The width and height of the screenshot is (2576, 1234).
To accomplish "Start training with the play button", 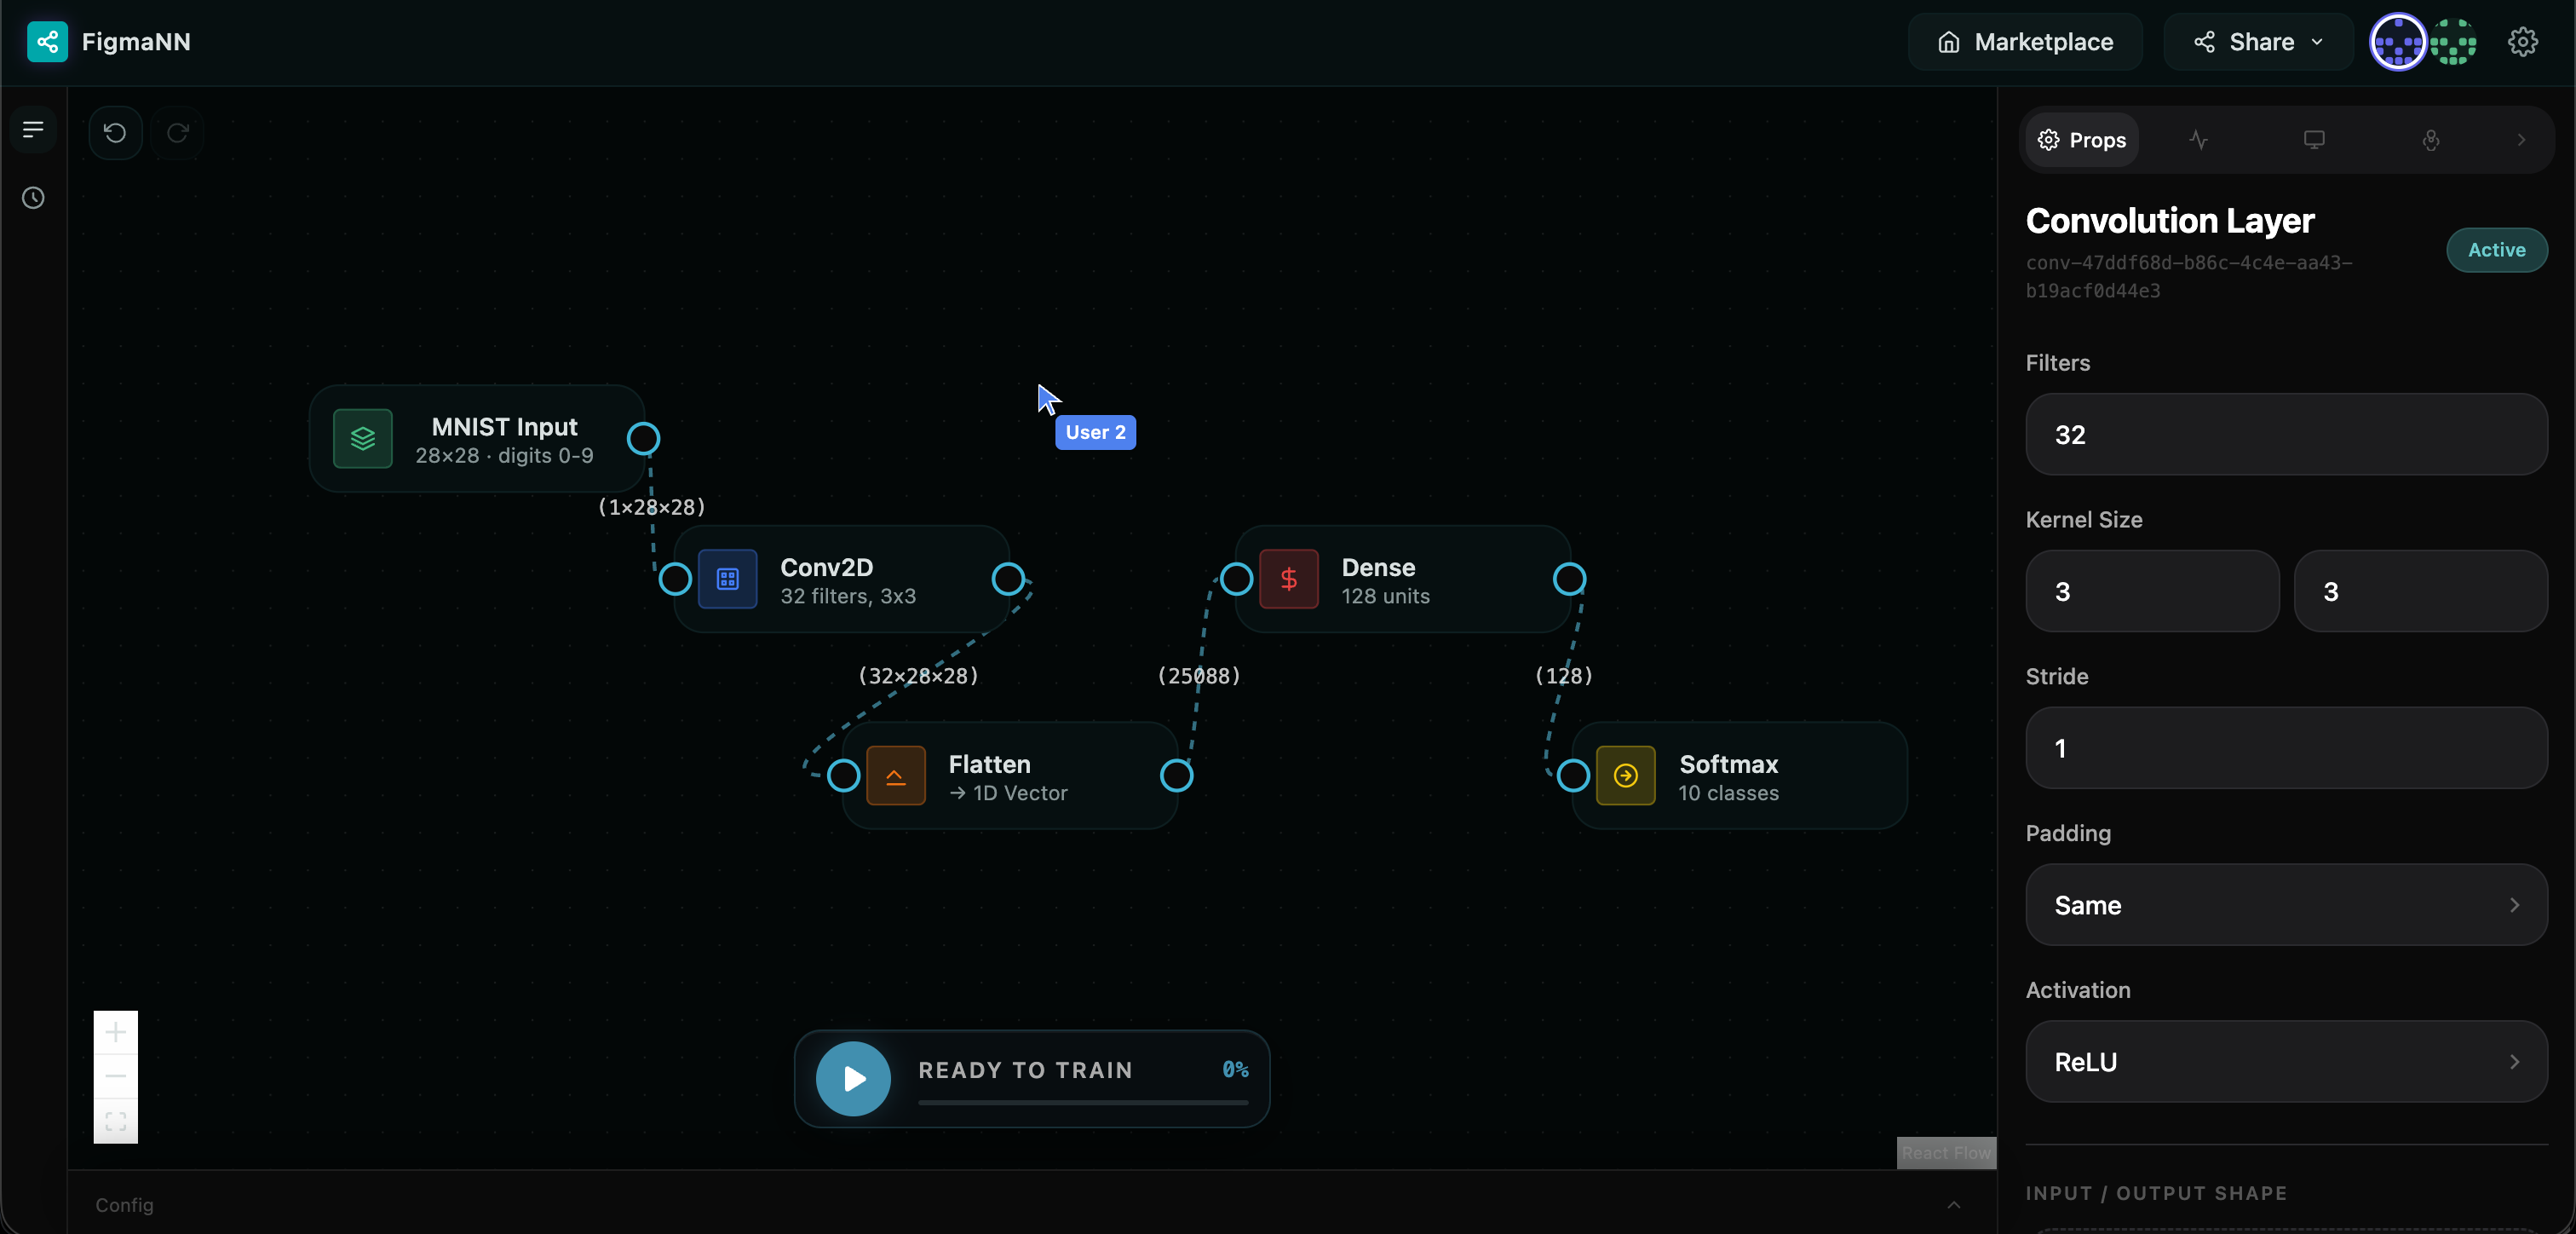I will pyautogui.click(x=853, y=1079).
